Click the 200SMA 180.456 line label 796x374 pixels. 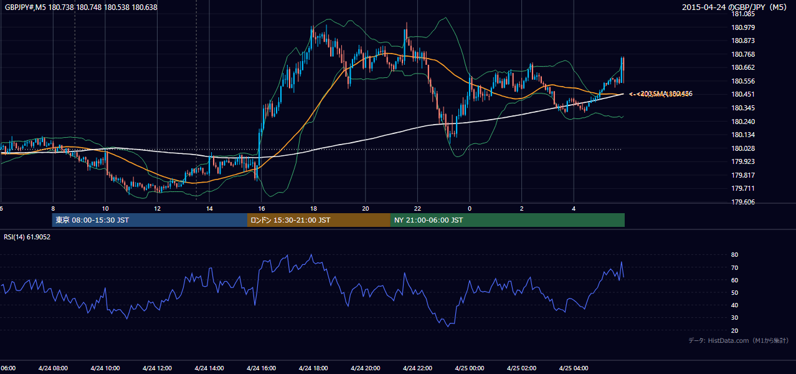[666, 94]
